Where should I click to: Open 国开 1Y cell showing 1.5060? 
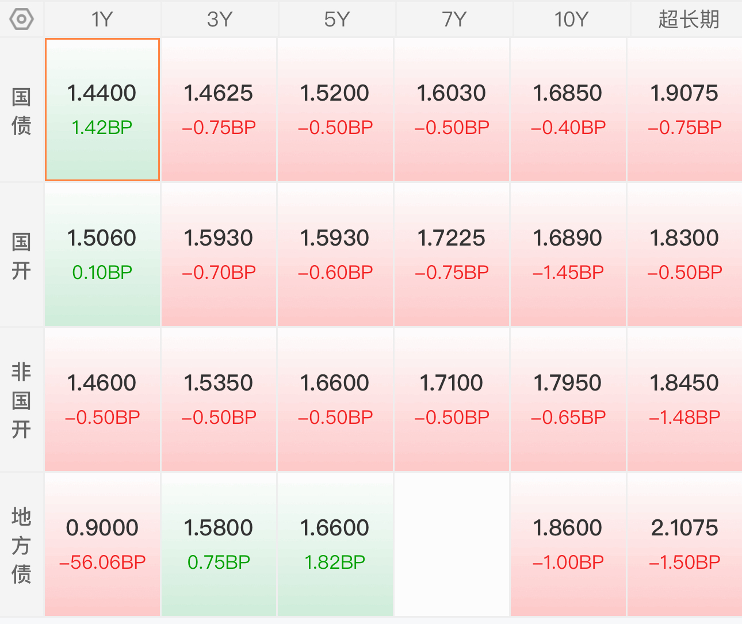tap(102, 255)
